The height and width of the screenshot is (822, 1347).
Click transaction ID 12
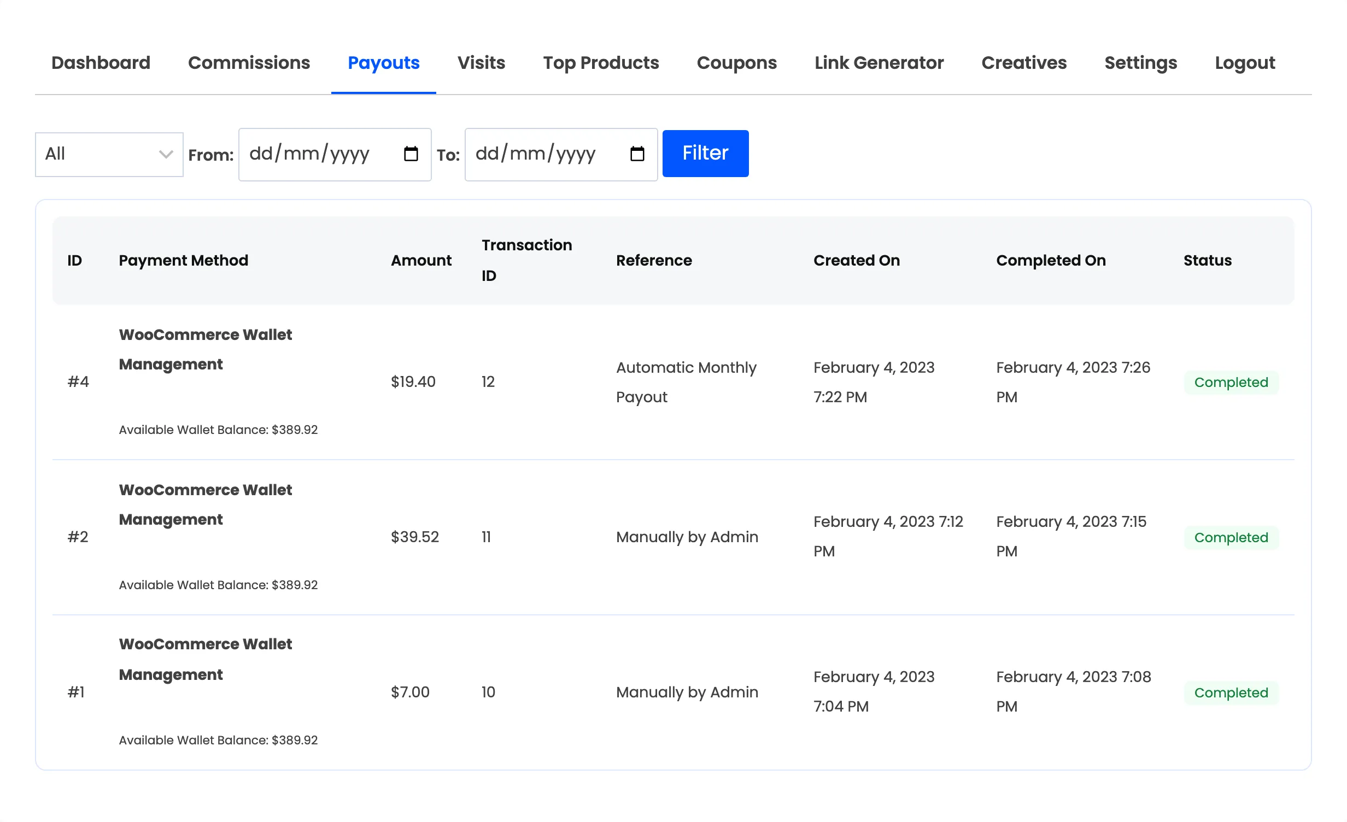point(488,381)
